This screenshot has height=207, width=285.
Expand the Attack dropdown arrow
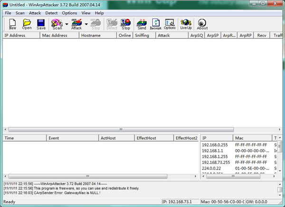86,24
